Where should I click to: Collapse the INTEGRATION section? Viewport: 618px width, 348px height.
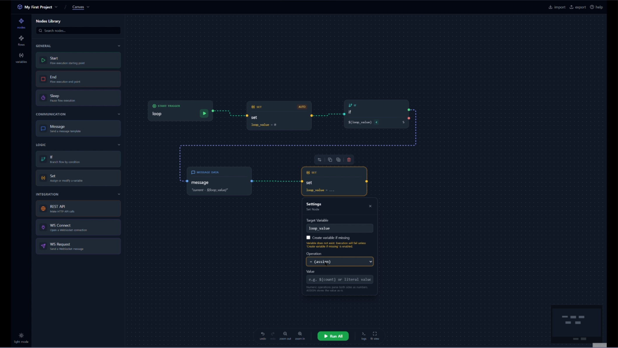point(119,194)
